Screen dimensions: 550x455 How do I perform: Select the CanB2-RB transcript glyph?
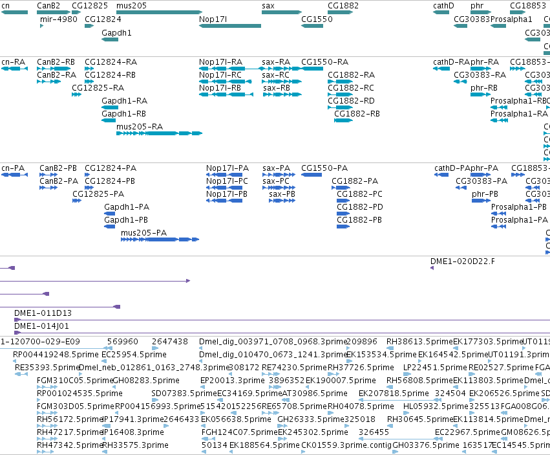coord(54,69)
